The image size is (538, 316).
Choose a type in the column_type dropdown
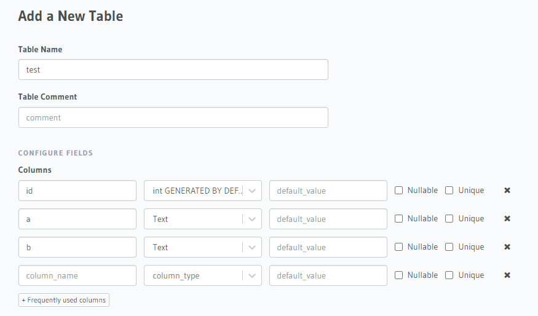point(203,275)
